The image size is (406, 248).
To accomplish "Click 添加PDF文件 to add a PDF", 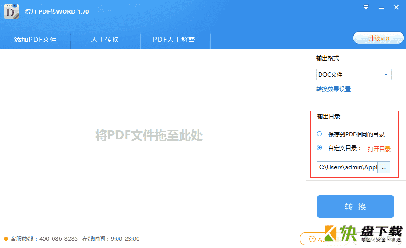I will [35, 40].
